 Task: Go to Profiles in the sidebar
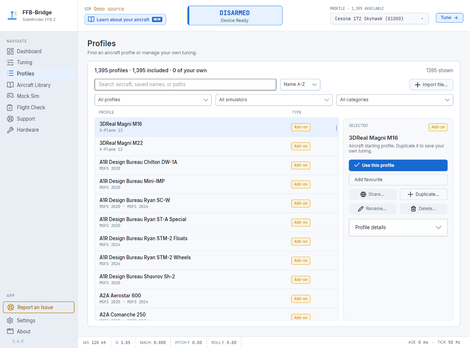point(39,74)
